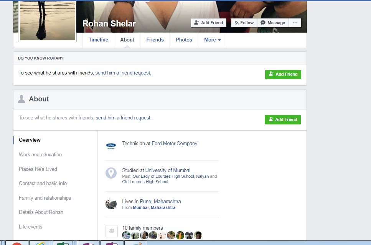Click the family members group icon
The width and height of the screenshot is (371, 245).
[x=111, y=231]
